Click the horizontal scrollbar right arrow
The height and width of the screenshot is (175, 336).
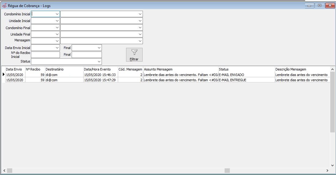click(x=327, y=170)
